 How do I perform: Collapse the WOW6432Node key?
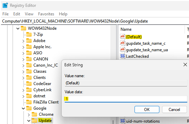point(18,28)
